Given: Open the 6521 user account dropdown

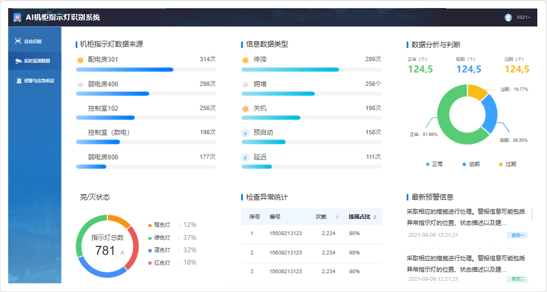Looking at the screenshot, I should pos(523,17).
